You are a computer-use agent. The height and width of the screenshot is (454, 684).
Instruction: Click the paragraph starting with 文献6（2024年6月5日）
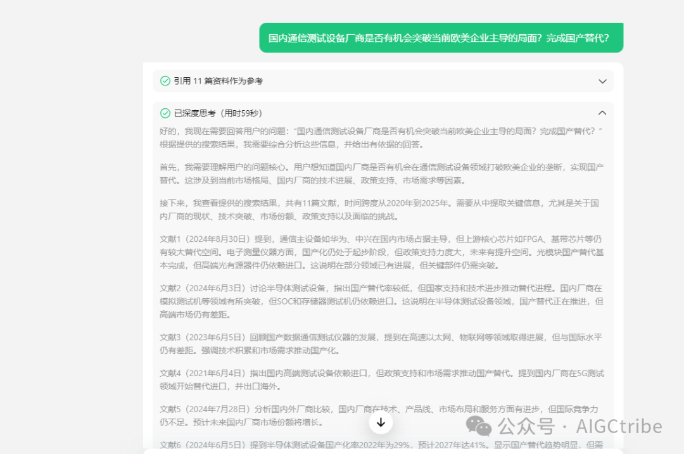coord(381,445)
